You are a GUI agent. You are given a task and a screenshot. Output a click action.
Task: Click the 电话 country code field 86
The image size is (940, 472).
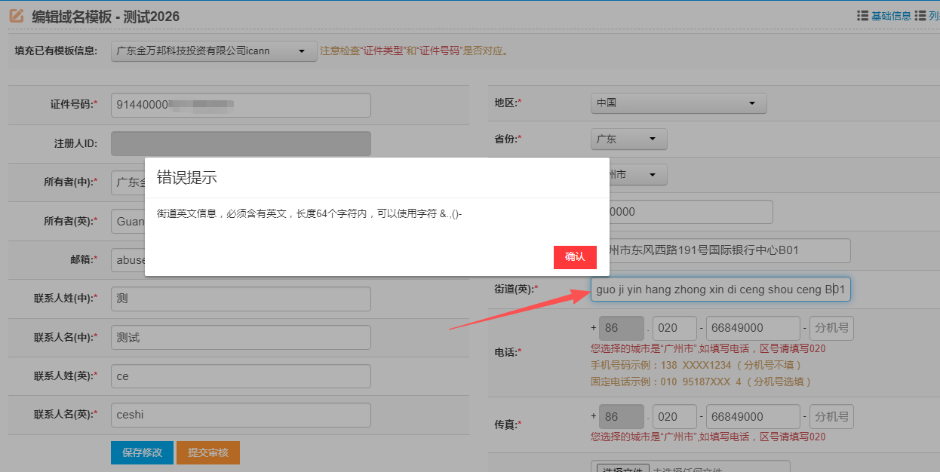[622, 329]
